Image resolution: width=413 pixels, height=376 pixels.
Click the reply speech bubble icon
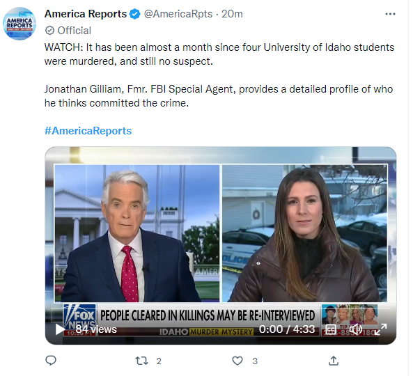(x=51, y=360)
